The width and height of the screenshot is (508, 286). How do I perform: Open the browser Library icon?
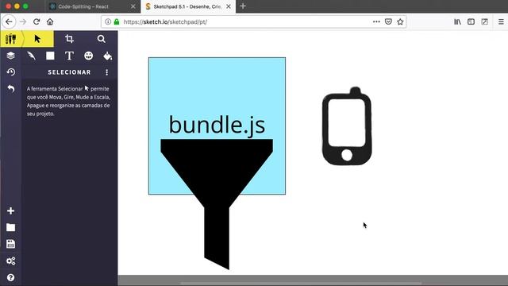pos(457,21)
